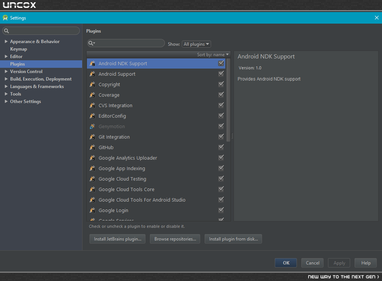Click the CVS Integration plugin icon
The height and width of the screenshot is (281, 382).
click(x=92, y=105)
